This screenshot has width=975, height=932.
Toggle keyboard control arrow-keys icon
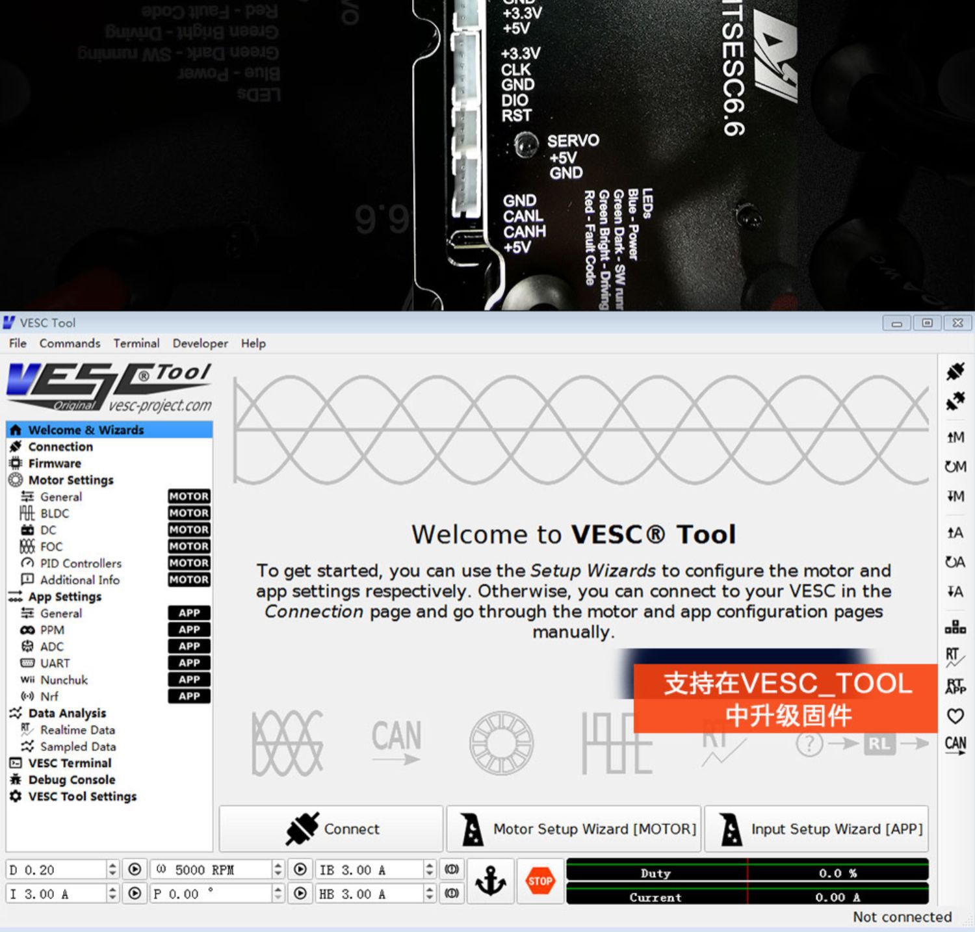tap(955, 627)
